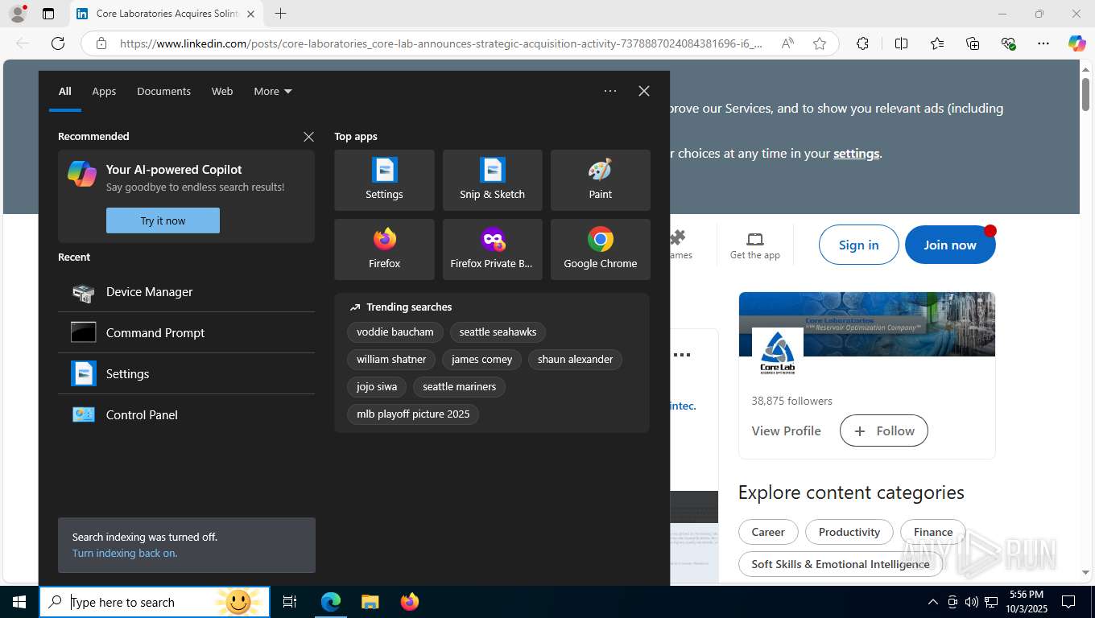This screenshot has height=618, width=1095.
Task: Expand the More search filter
Action: (273, 91)
